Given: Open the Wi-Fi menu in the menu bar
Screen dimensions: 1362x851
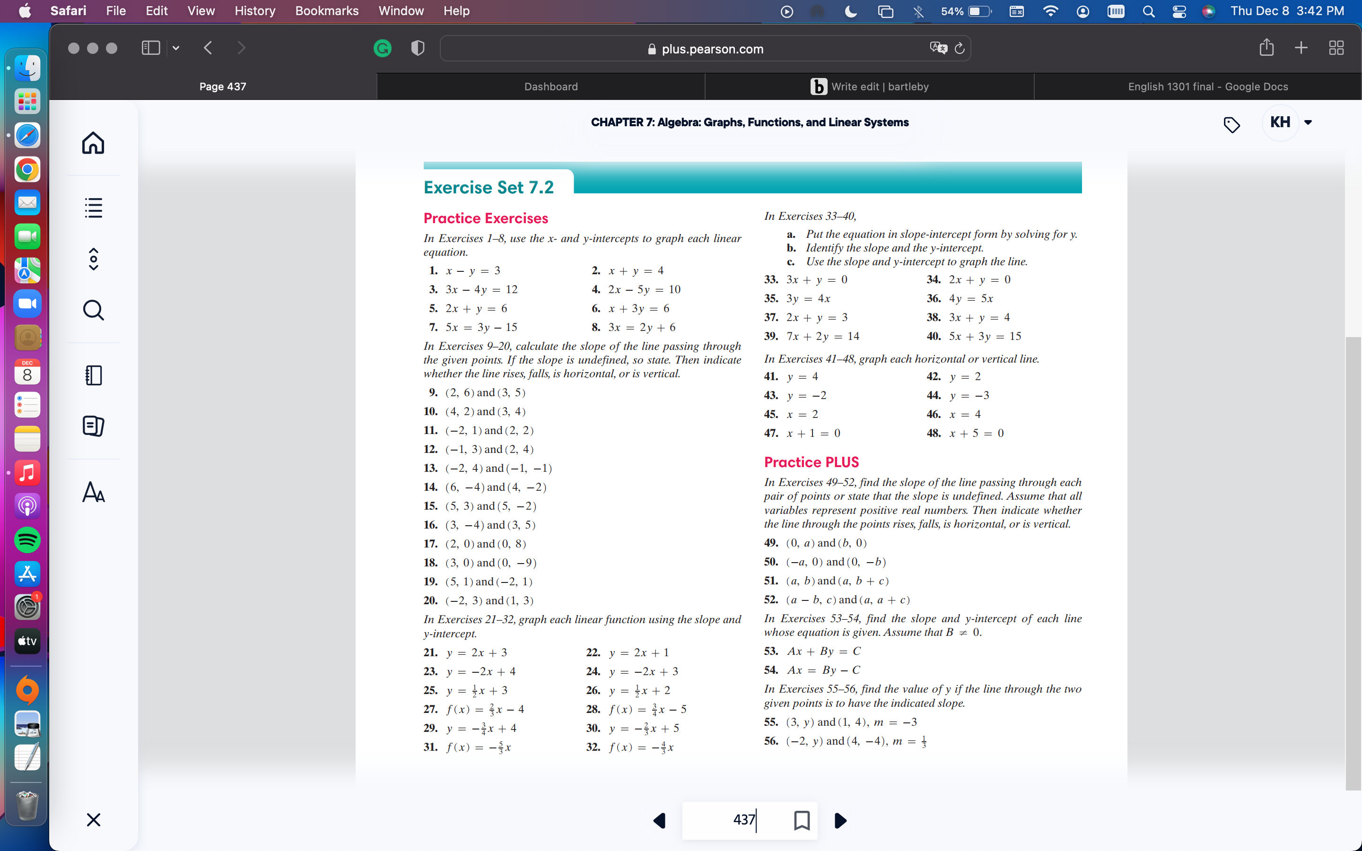Looking at the screenshot, I should [1050, 11].
